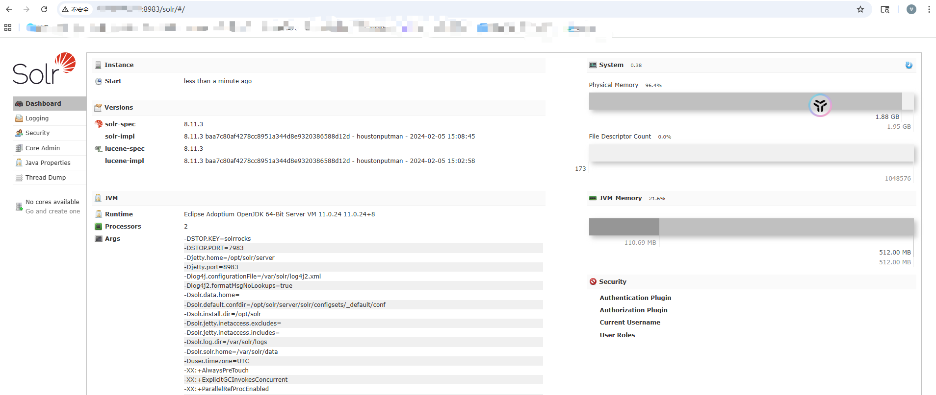
Task: Select the solr-impl version text
Action: 329,137
